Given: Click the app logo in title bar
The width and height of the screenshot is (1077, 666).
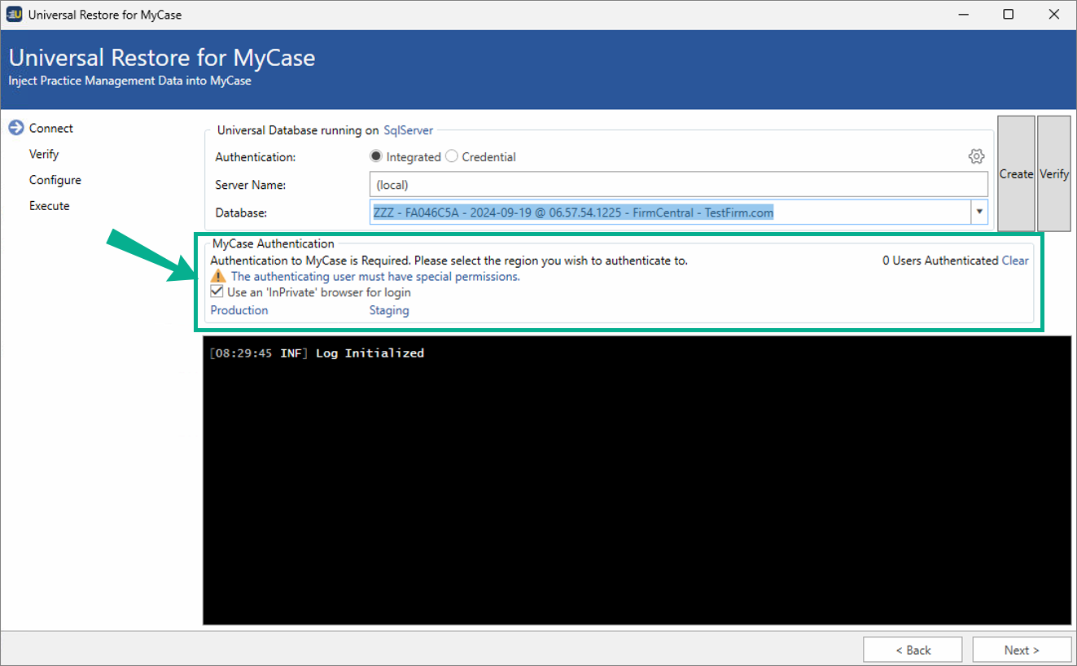Looking at the screenshot, I should click(x=14, y=15).
